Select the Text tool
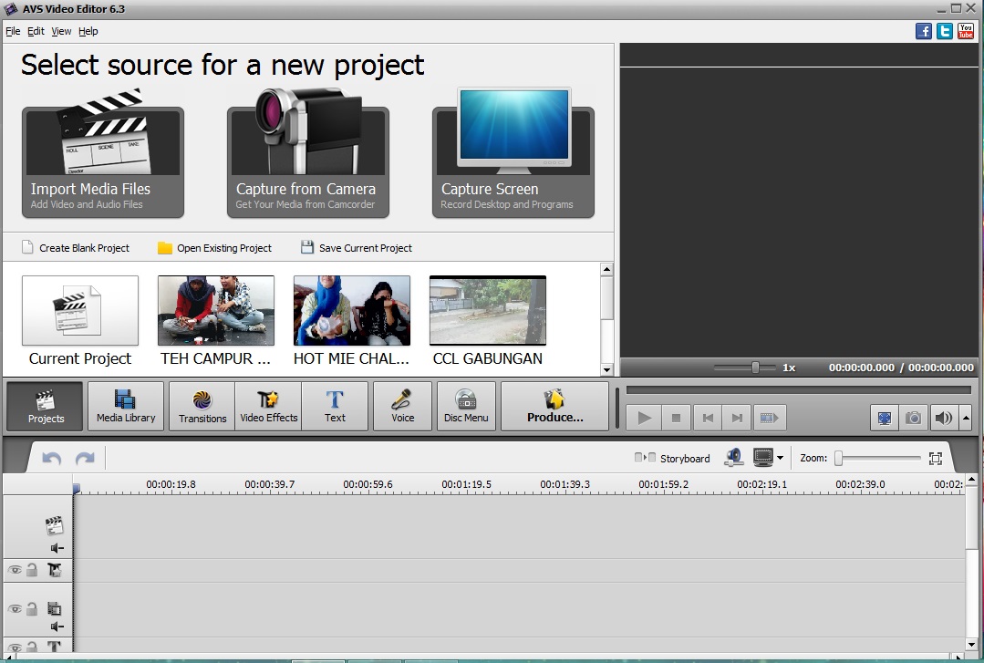The width and height of the screenshot is (984, 663). [335, 406]
